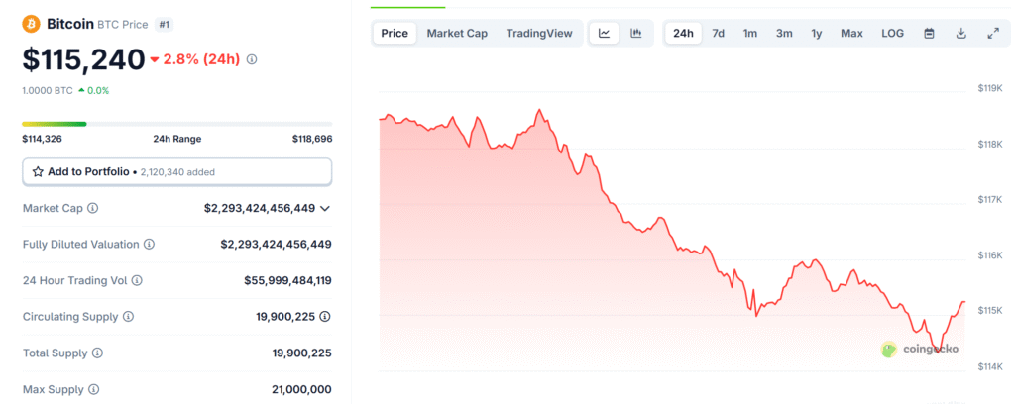Expand chart to fullscreen
This screenshot has width=1015, height=404.
coord(992,33)
